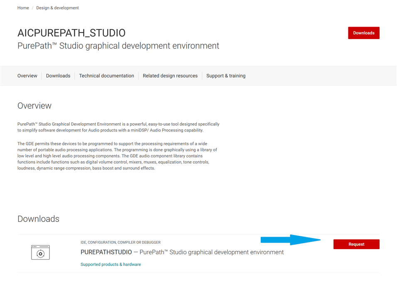Image resolution: width=397 pixels, height=299 pixels.
Task: Select the Related design resources tab
Action: tap(170, 76)
